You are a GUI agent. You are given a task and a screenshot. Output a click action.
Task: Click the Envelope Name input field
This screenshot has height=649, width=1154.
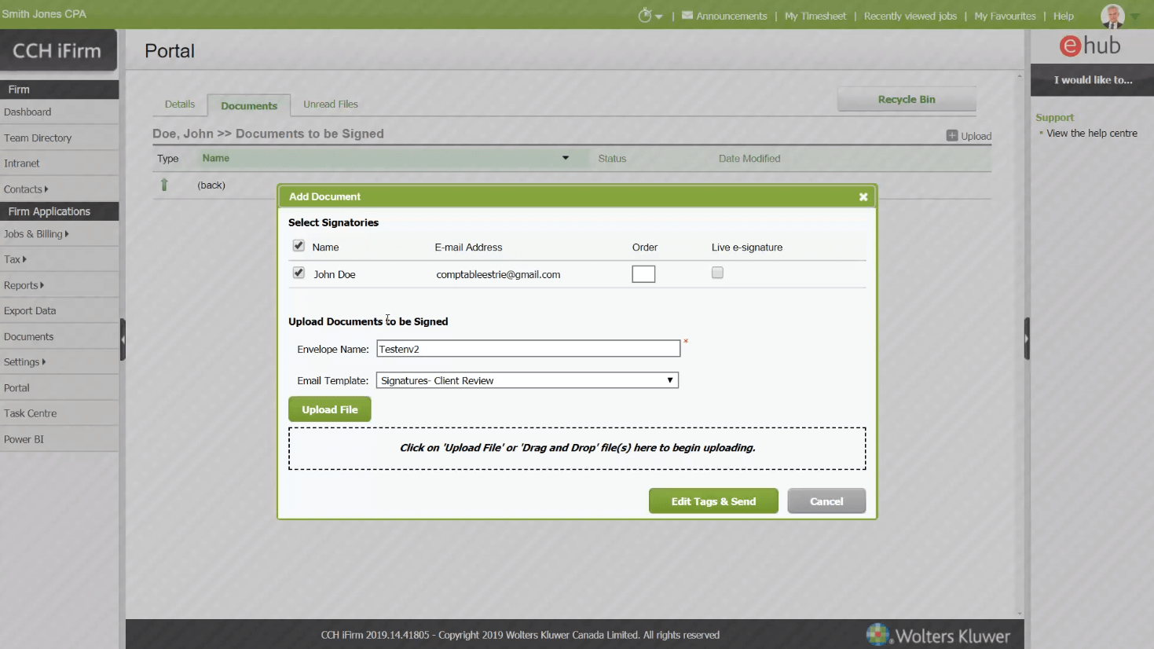point(528,349)
